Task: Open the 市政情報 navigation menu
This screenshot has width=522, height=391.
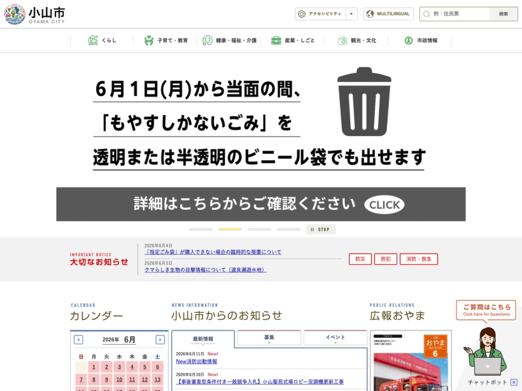Action: point(420,41)
